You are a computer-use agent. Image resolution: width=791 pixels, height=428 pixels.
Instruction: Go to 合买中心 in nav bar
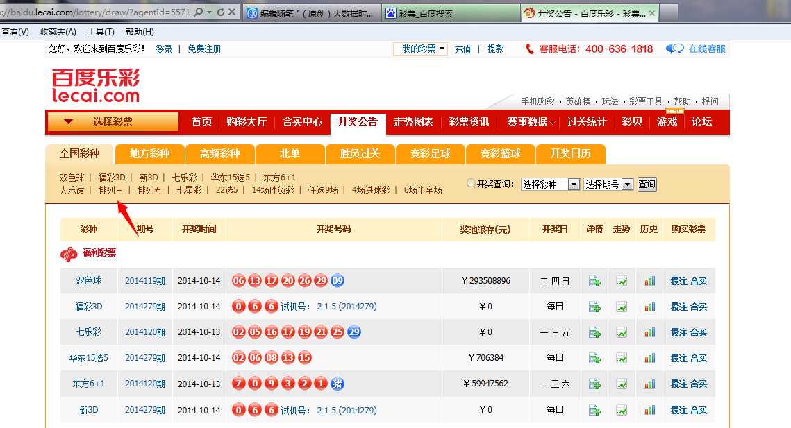(302, 121)
